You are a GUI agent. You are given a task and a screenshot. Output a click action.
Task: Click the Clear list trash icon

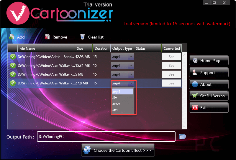point(83,37)
